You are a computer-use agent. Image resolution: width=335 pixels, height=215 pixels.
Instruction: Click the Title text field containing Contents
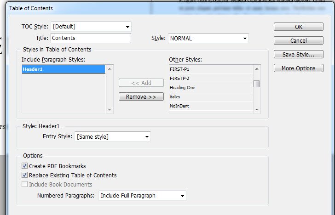91,38
